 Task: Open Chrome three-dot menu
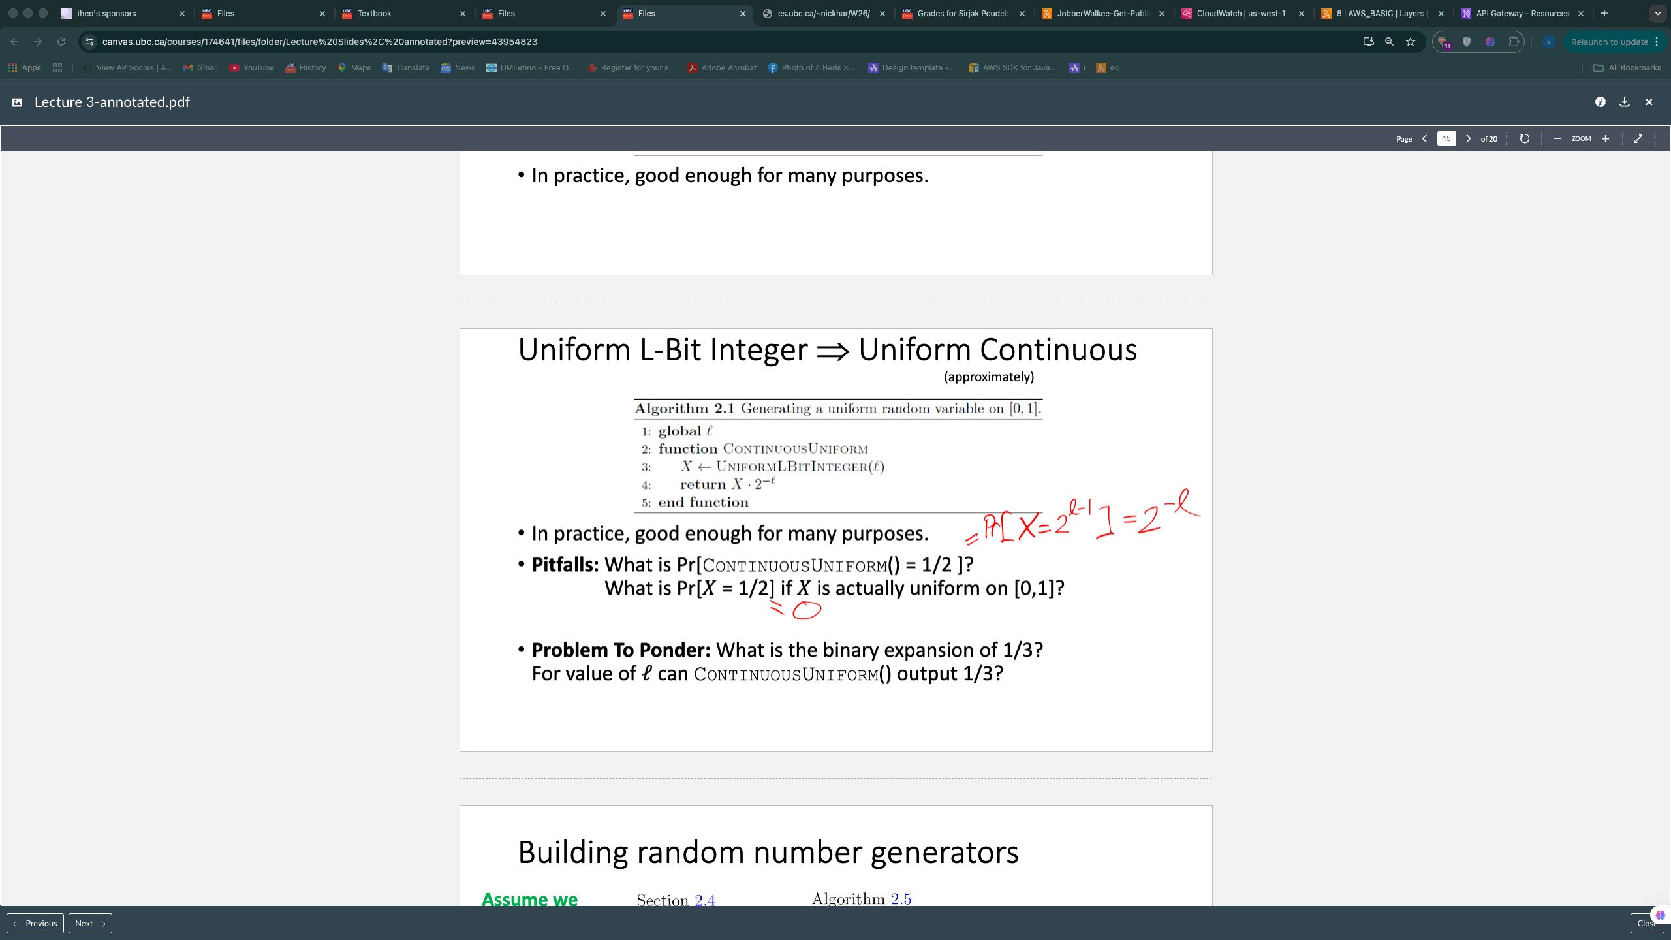(x=1657, y=42)
